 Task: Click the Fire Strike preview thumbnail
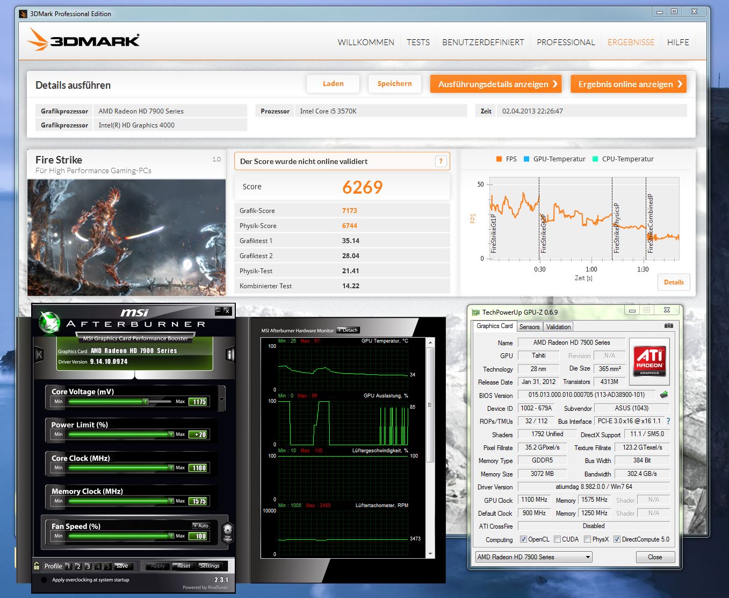pyautogui.click(x=126, y=237)
